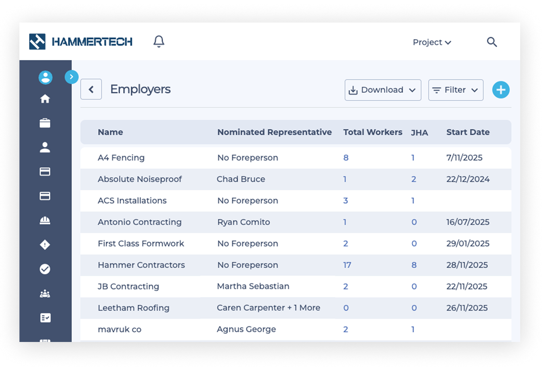Click the HammerTech logo
The image size is (546, 371).
click(81, 41)
